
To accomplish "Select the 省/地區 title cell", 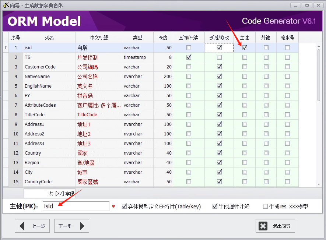I will (x=99, y=162).
